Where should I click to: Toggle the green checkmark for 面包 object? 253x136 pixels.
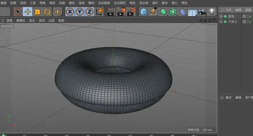pos(250,16)
